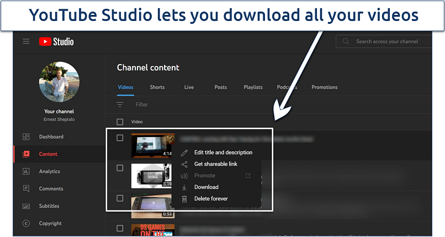445x237 pixels.
Task: Click the filter lines icon
Action: point(120,104)
